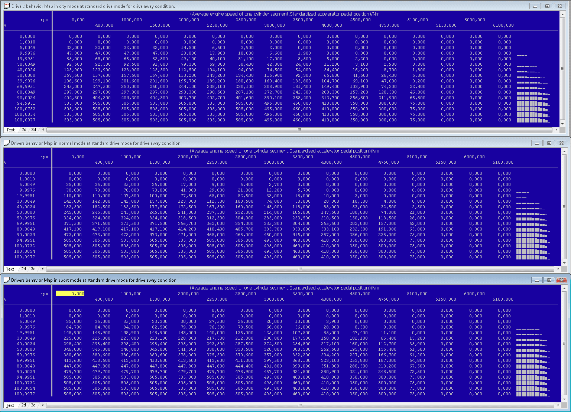Select cell 62,800 in the city mode table
Image resolution: width=571 pixels, height=412 pixels.
[160, 59]
